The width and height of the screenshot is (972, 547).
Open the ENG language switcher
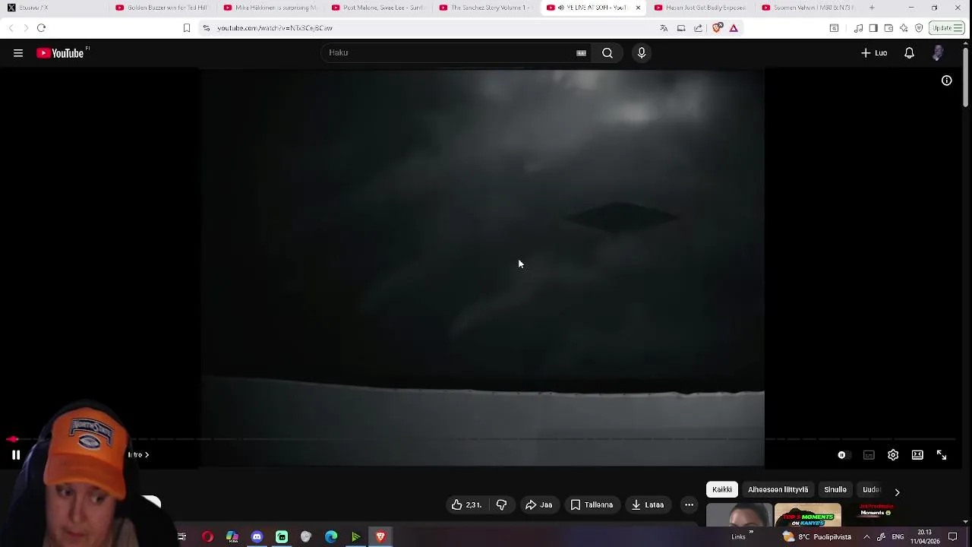[x=898, y=537]
